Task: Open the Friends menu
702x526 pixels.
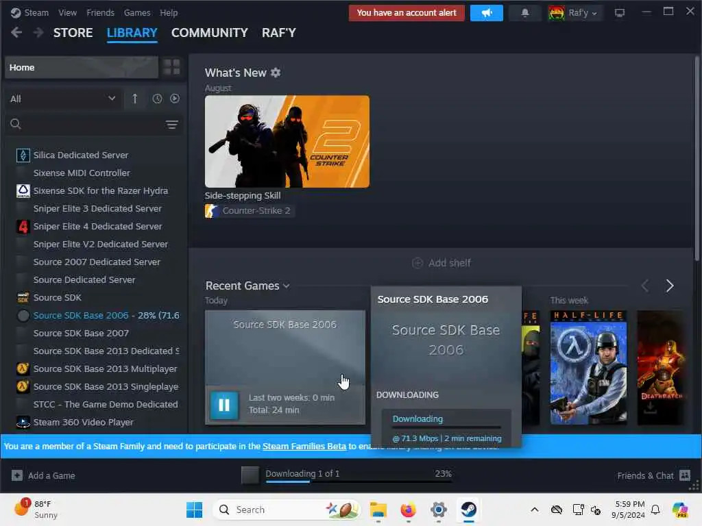Action: click(x=100, y=12)
